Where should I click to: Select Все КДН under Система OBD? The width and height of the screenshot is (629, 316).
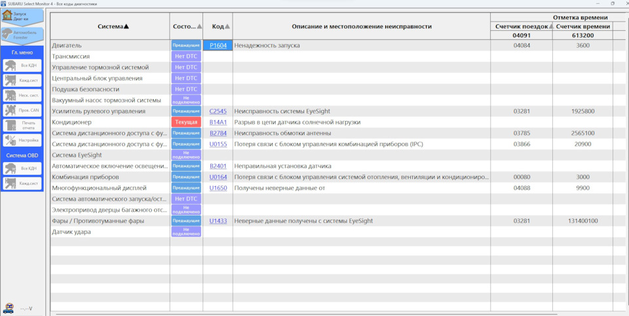point(22,168)
